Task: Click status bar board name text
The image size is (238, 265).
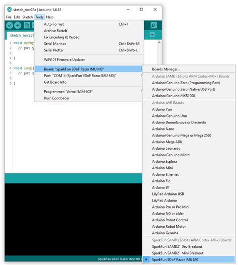Action: (x=120, y=259)
